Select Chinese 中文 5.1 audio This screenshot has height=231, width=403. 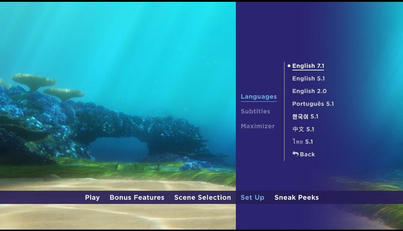(x=303, y=129)
